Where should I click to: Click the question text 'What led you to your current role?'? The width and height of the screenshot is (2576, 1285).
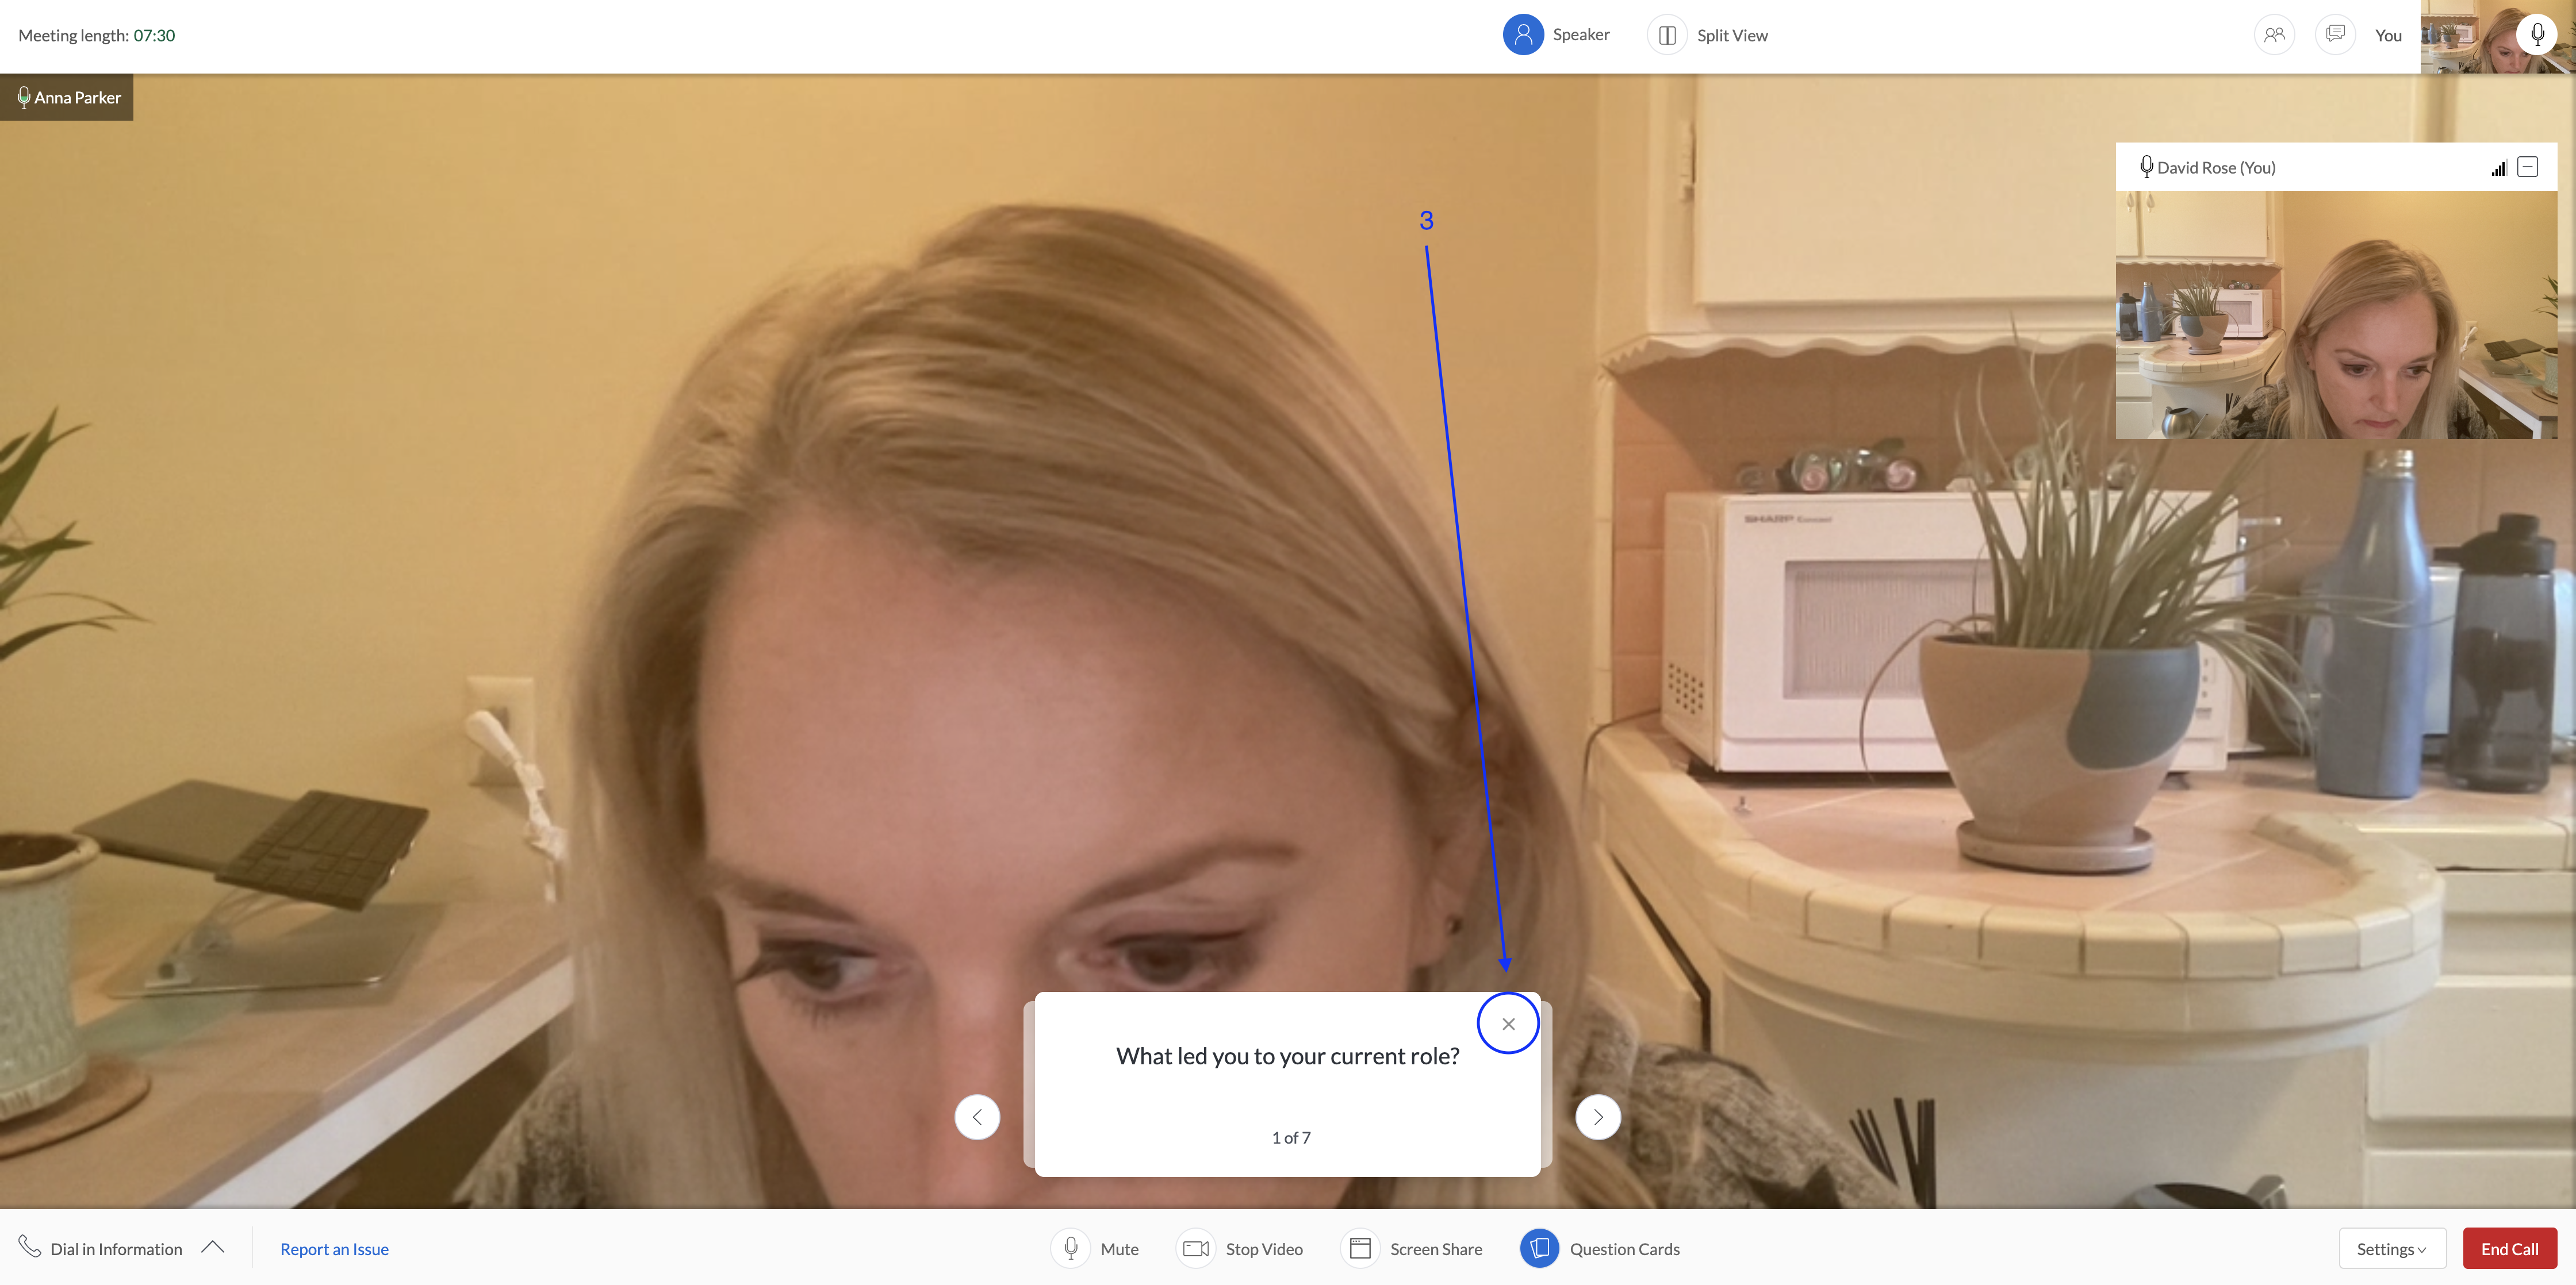coord(1287,1056)
